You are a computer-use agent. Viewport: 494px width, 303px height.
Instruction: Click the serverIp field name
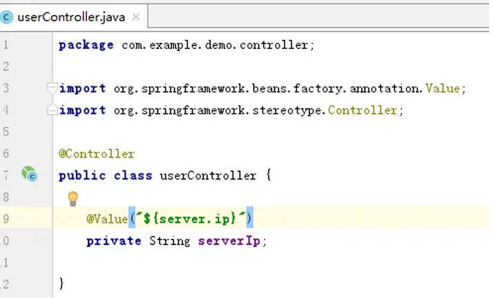(x=229, y=241)
